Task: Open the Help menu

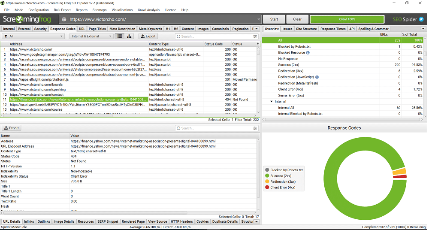Action: click(x=184, y=10)
